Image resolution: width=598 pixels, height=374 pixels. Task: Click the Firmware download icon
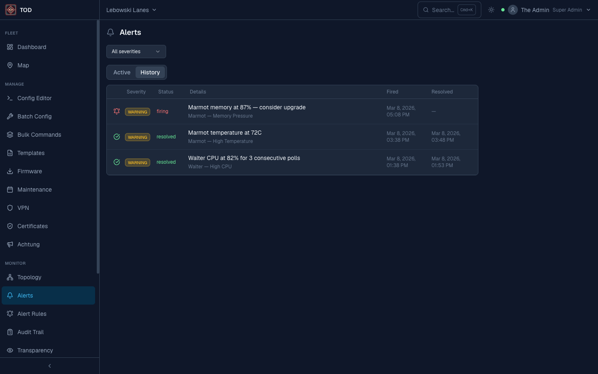pos(10,171)
